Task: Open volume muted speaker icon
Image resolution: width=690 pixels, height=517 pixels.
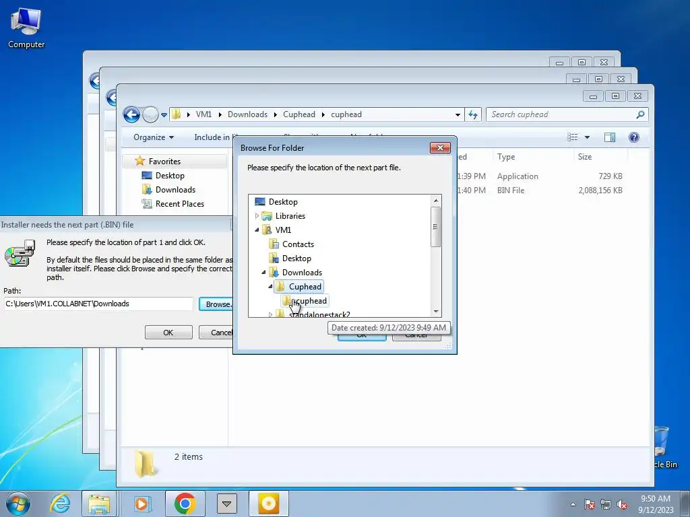Action: coord(622,504)
